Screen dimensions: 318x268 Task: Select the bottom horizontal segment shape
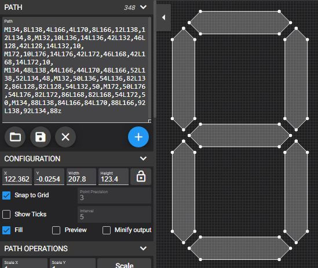pyautogui.click(x=240, y=248)
